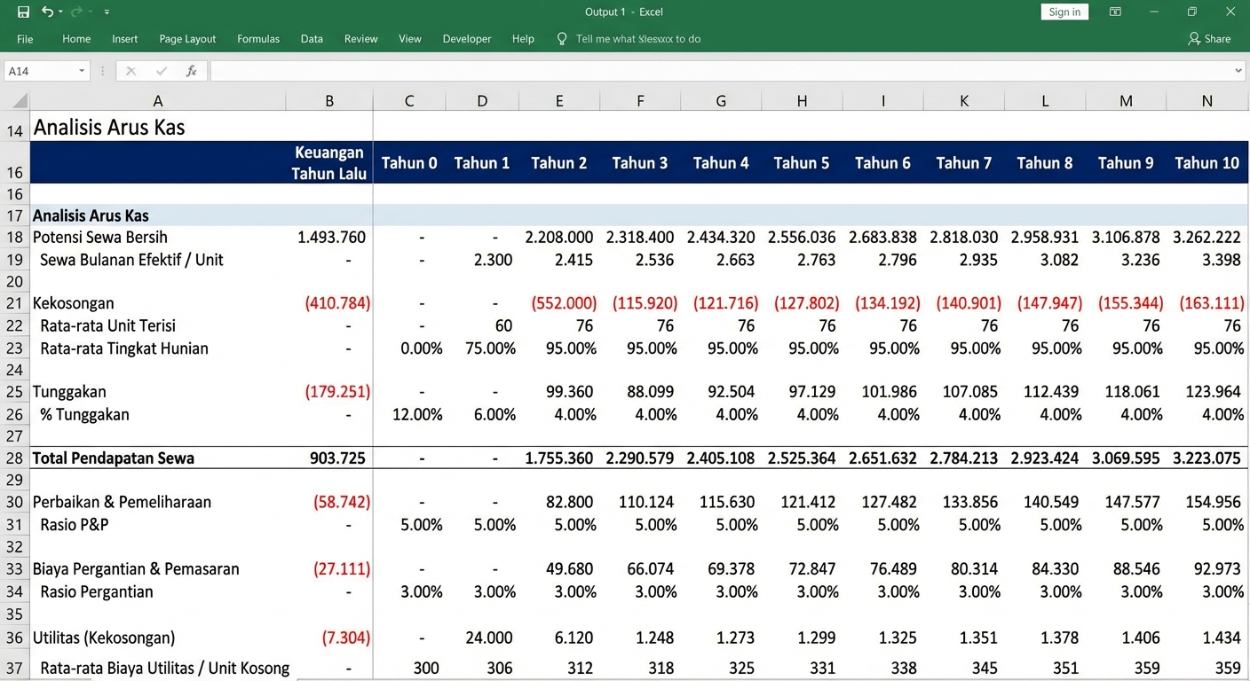Click the Undo arrow icon

47,12
